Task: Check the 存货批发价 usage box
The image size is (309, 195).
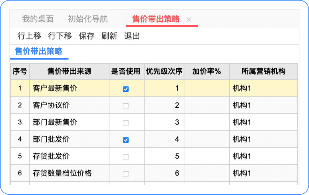Action: coord(126,157)
